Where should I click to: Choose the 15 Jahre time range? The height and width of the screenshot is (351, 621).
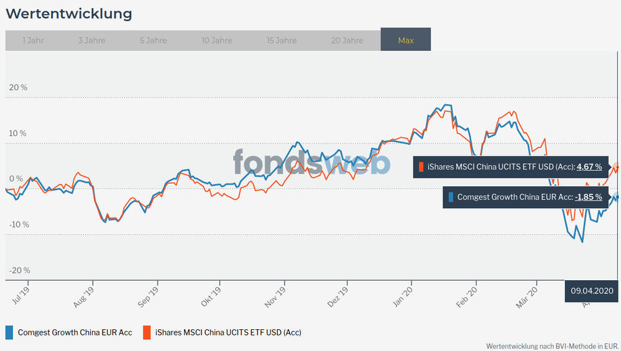(x=282, y=40)
